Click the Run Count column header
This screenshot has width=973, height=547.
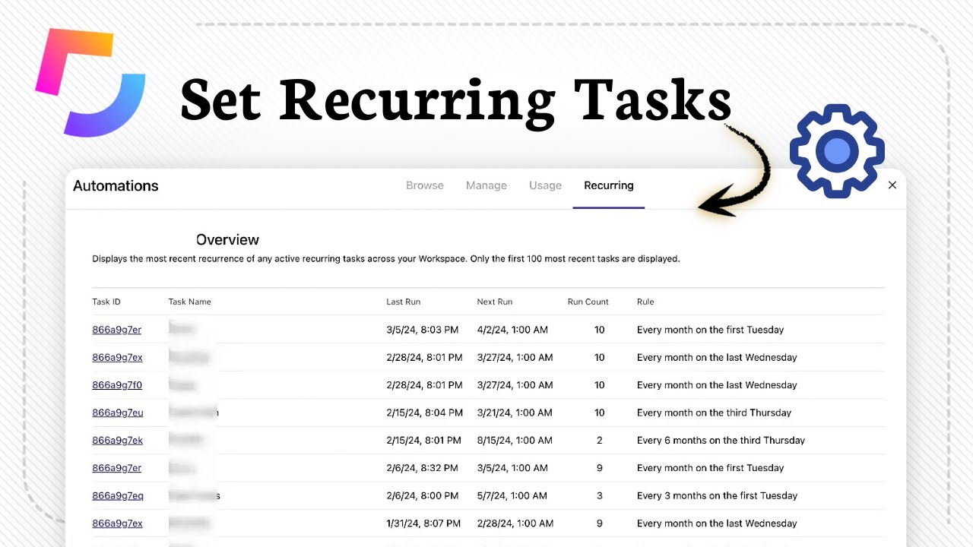coord(588,302)
